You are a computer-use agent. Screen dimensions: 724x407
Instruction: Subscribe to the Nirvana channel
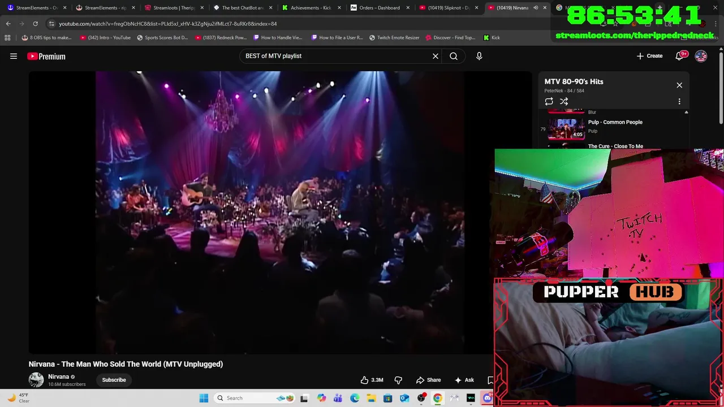click(114, 380)
